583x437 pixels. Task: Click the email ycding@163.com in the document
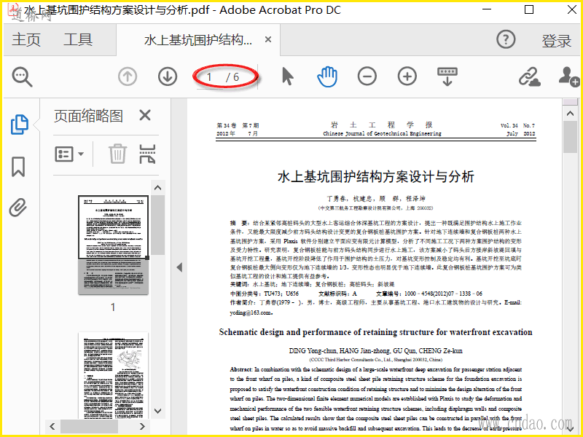(x=251, y=312)
